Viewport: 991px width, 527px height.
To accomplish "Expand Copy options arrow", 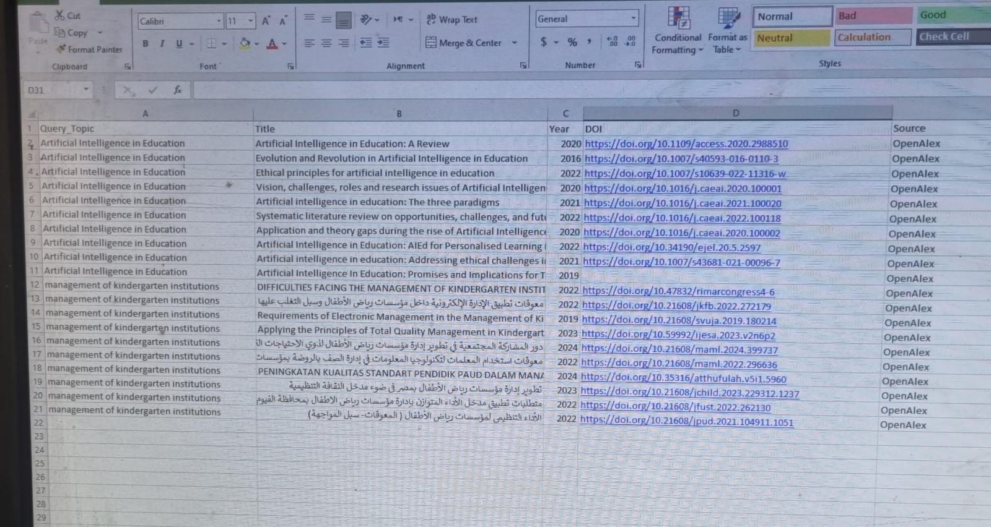I will click(100, 33).
